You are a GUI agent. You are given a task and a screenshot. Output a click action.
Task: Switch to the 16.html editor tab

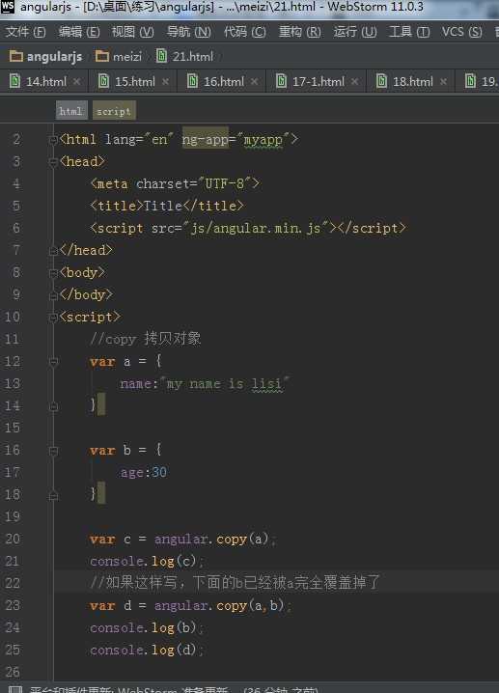(x=224, y=82)
